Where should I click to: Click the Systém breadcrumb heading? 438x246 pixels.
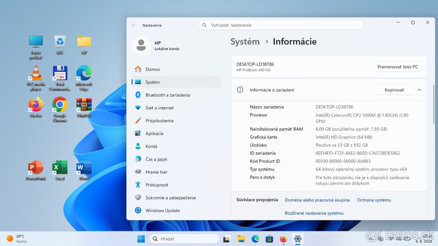pos(245,42)
